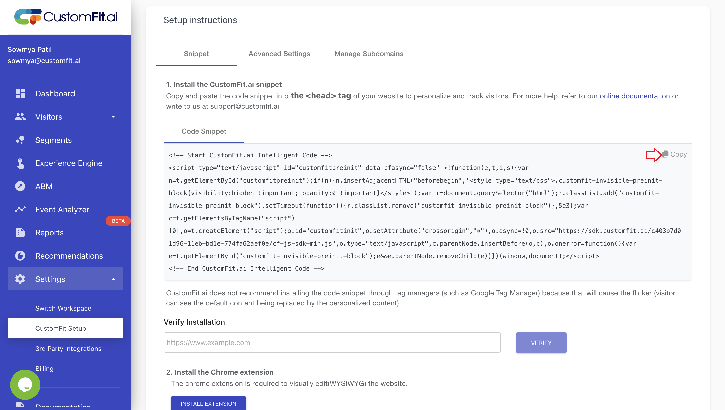Click the Dashboard grid icon
Image resolution: width=725 pixels, height=410 pixels.
(x=20, y=93)
